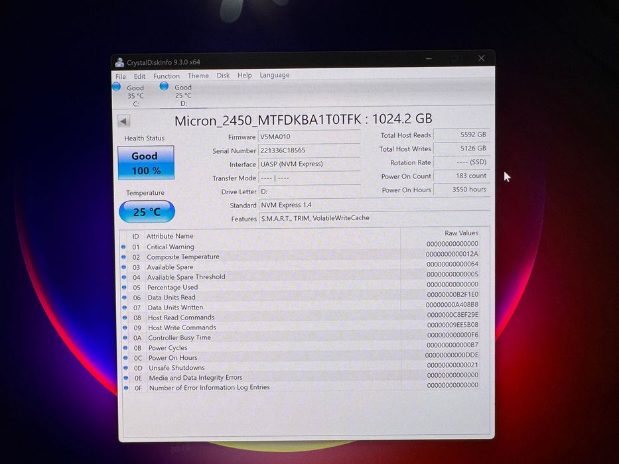619x464 pixels.
Task: Click the Transfer Mode field
Action: pos(309,178)
